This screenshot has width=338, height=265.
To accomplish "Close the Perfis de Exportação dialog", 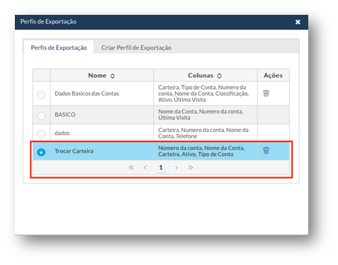I will point(298,22).
